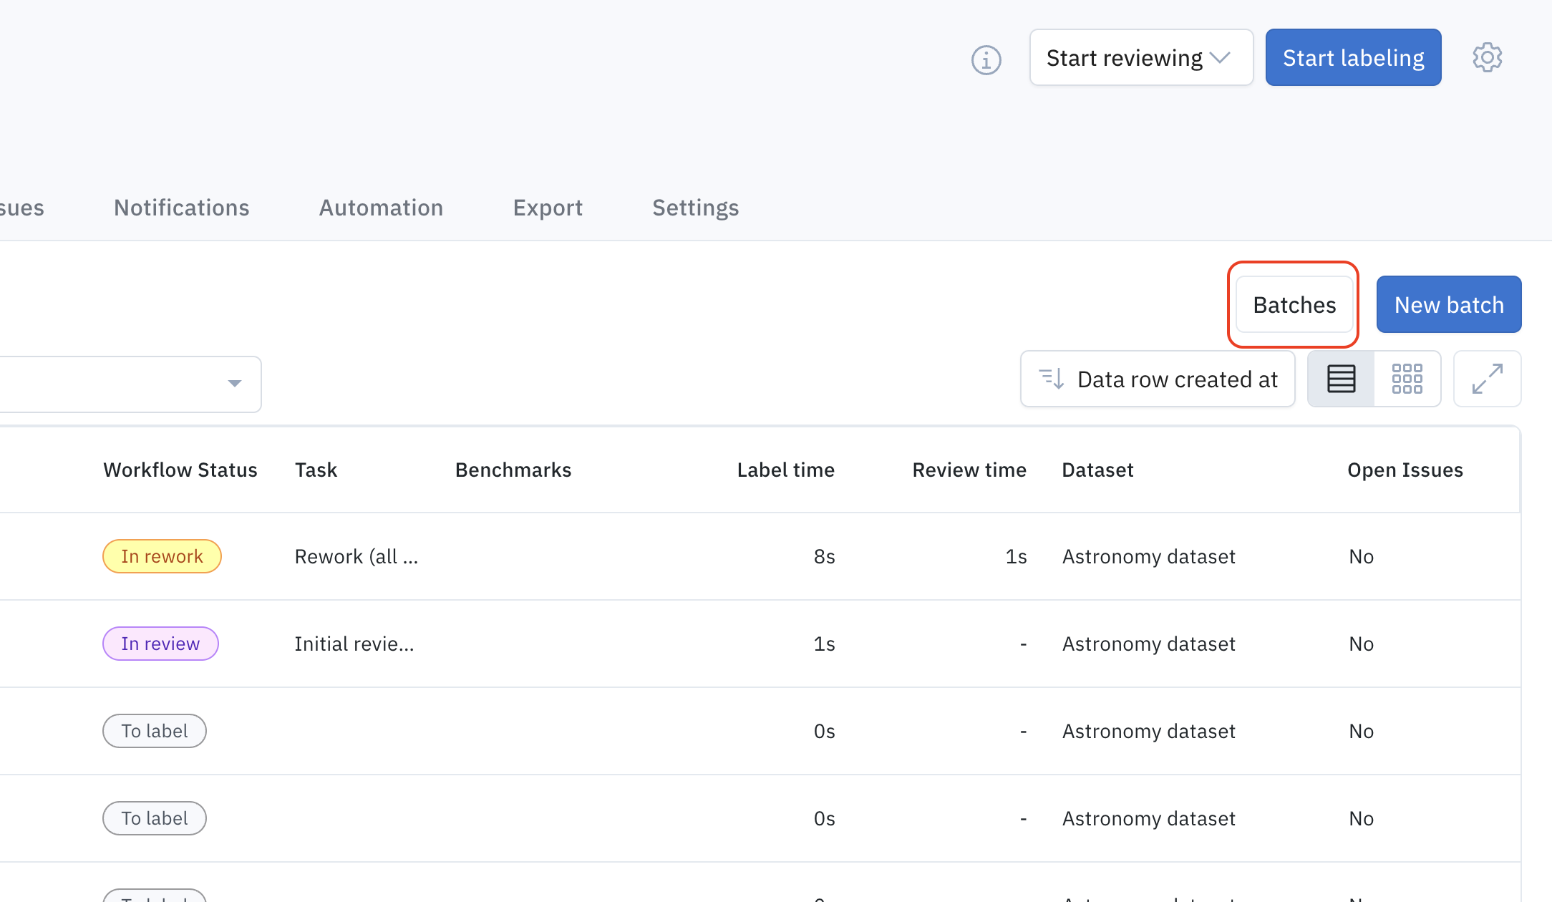Click the sort order arrow icon

click(1052, 379)
